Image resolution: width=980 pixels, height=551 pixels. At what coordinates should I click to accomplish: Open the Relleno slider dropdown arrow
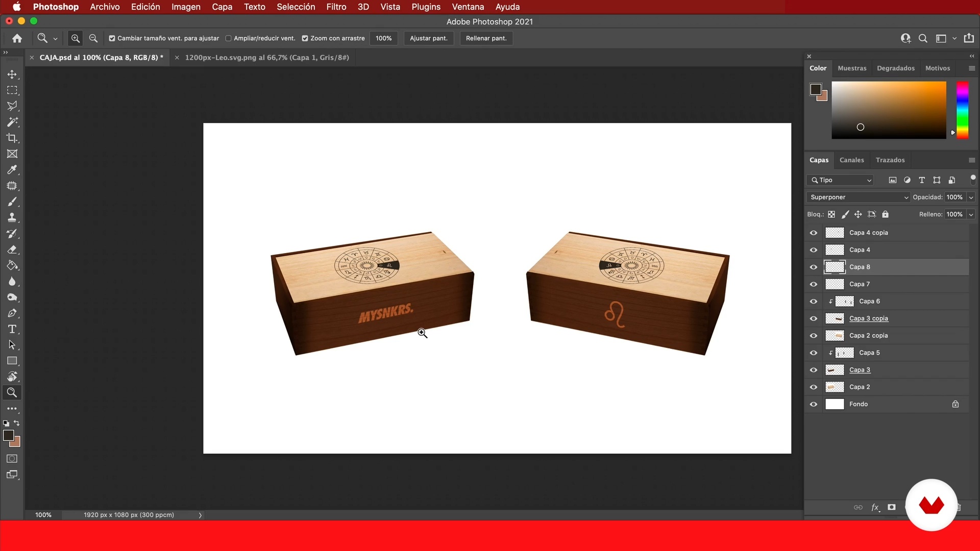[x=971, y=215]
